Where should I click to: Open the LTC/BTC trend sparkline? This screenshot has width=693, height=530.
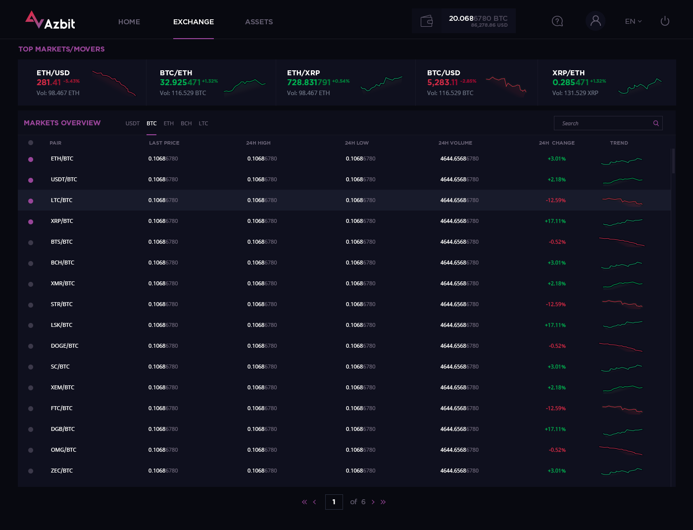(622, 201)
